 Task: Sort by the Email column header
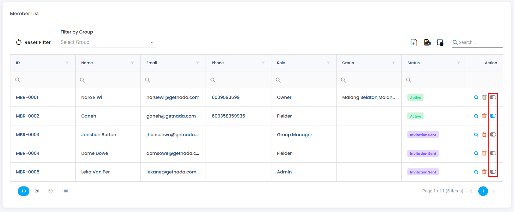click(152, 63)
